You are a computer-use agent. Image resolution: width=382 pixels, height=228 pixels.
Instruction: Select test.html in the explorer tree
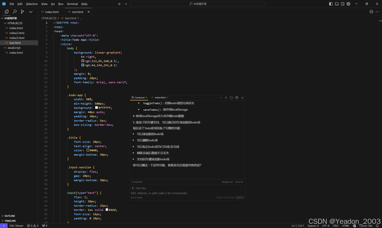click(x=19, y=43)
